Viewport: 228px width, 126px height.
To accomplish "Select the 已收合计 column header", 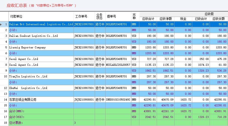I will [201, 19].
